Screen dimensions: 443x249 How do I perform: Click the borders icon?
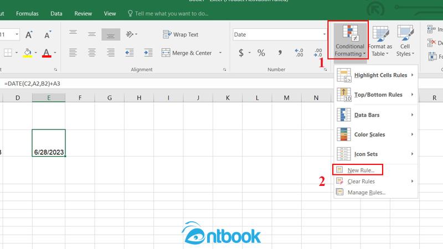[8, 53]
